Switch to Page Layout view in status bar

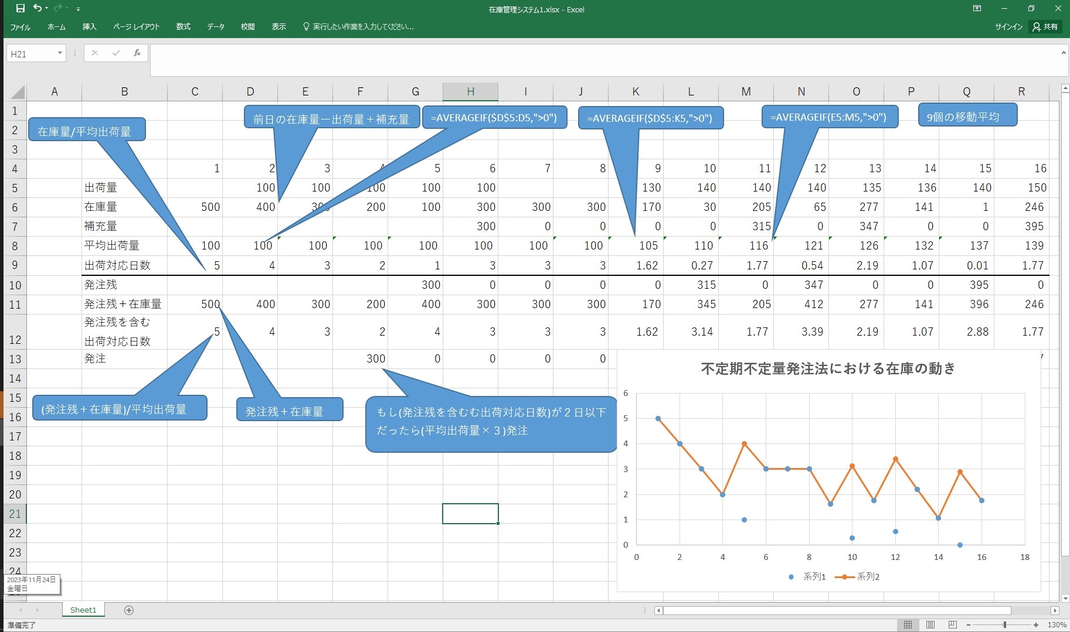tap(930, 625)
